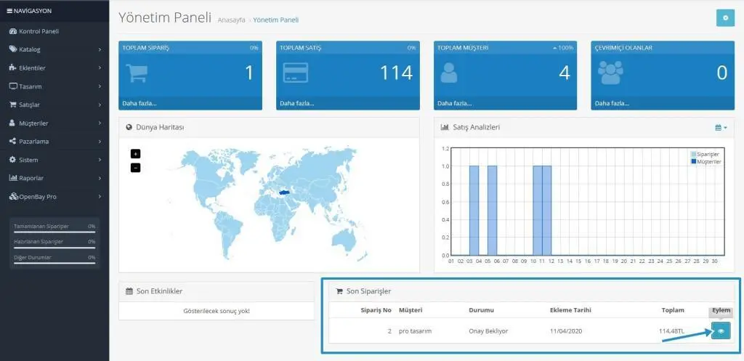Click the Pazarlama share icon

(13, 142)
